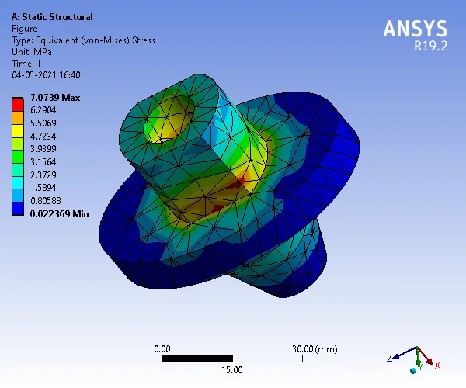Click the Time: 1 label
The image size is (466, 388).
pyautogui.click(x=26, y=64)
